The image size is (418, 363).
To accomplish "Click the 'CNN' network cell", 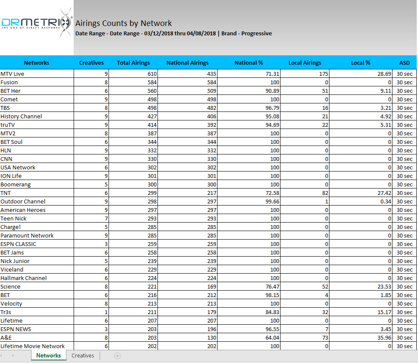I will tap(37, 159).
